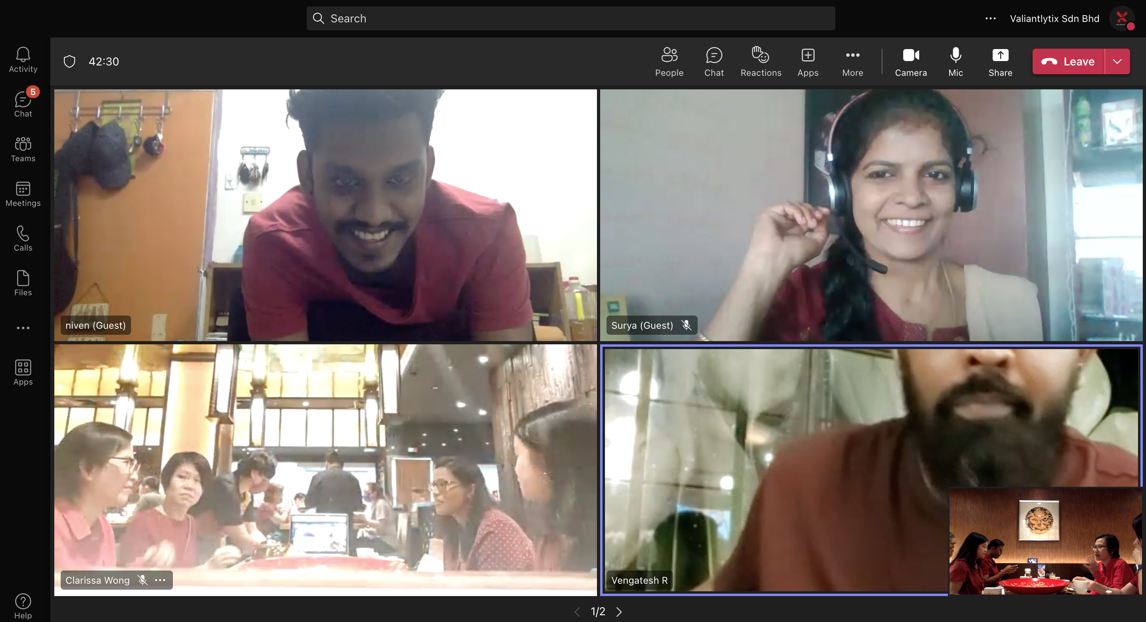Click Surya's muted microphone indicator
Viewport: 1146px width, 622px height.
686,325
